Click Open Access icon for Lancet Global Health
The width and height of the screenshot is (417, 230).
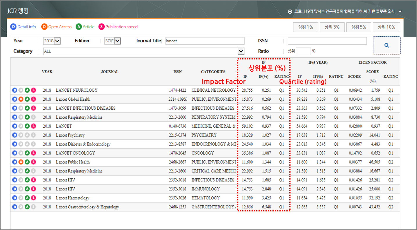pos(20,99)
